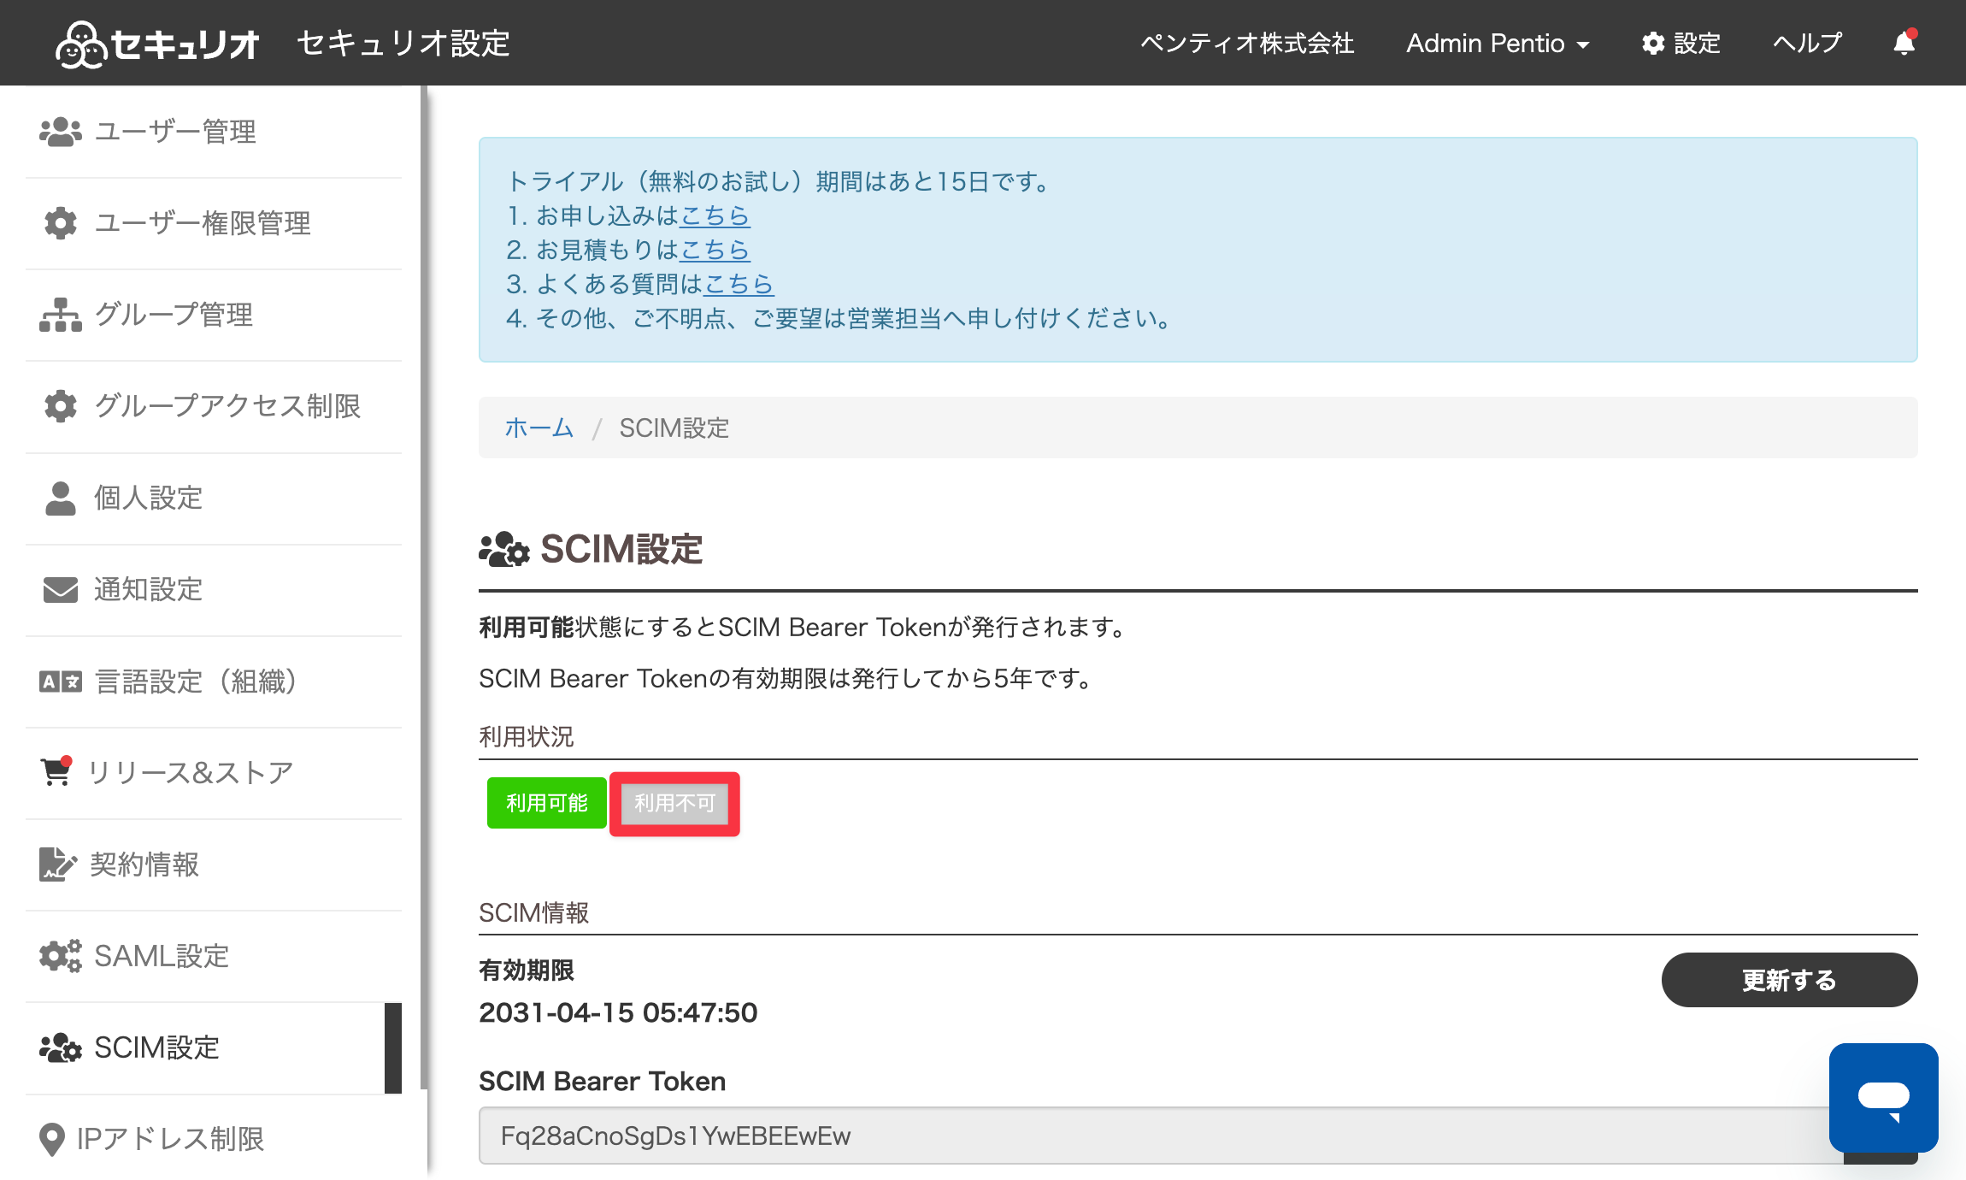Click the リリース&ストア cart icon
This screenshot has width=1966, height=1180.
coord(57,771)
